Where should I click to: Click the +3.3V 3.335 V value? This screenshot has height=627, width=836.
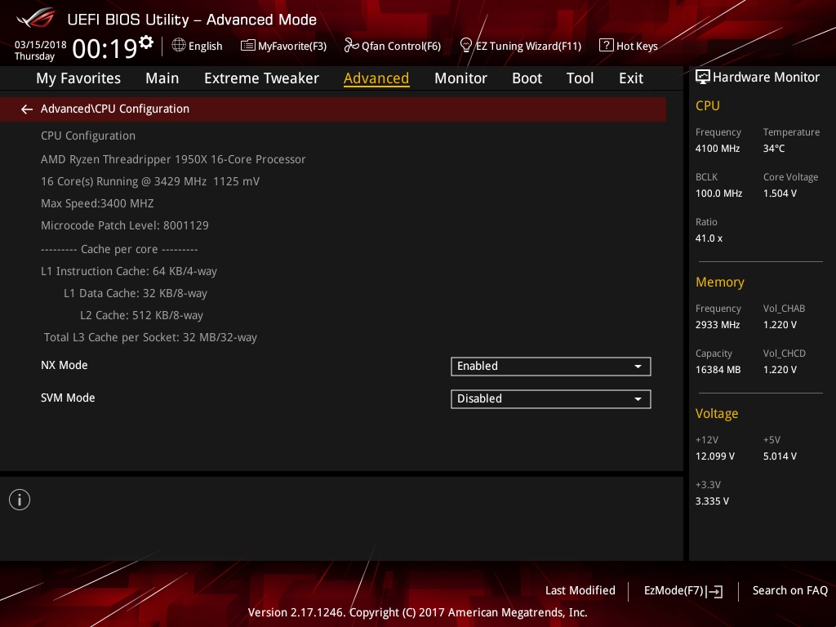[712, 501]
